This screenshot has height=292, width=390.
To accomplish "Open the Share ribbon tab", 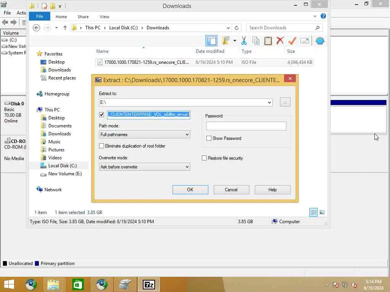I will pyautogui.click(x=83, y=17).
